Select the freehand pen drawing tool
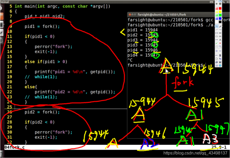The width and height of the screenshot is (230, 158). [x=217, y=26]
